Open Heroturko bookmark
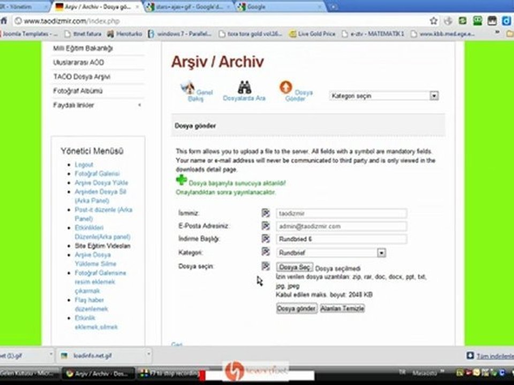Viewport: 514px width, 385px height. point(125,34)
